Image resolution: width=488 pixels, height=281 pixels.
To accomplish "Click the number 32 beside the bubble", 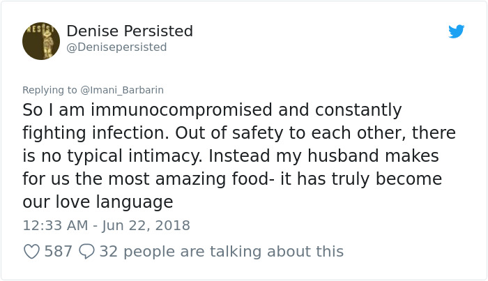I will (109, 251).
